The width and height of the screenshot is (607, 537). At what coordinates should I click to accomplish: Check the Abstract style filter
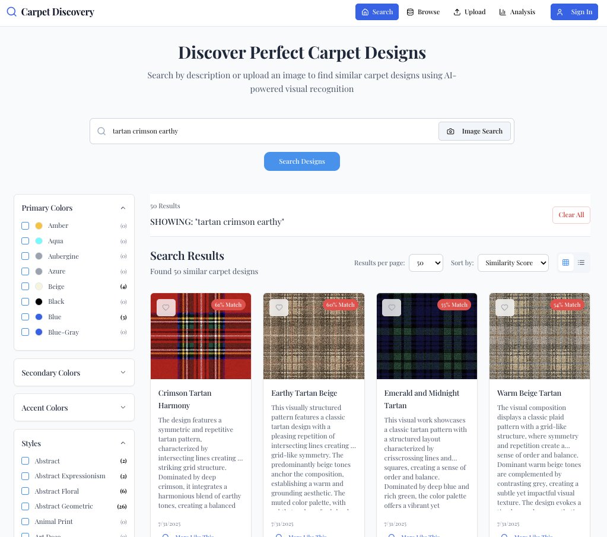pos(25,460)
